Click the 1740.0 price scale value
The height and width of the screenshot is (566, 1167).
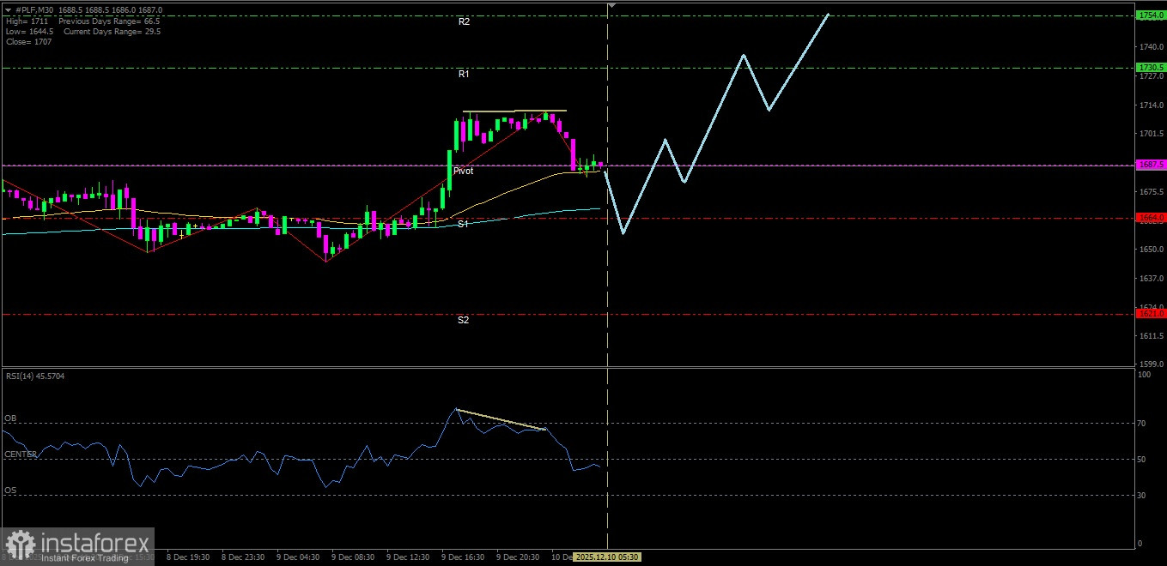click(1152, 46)
